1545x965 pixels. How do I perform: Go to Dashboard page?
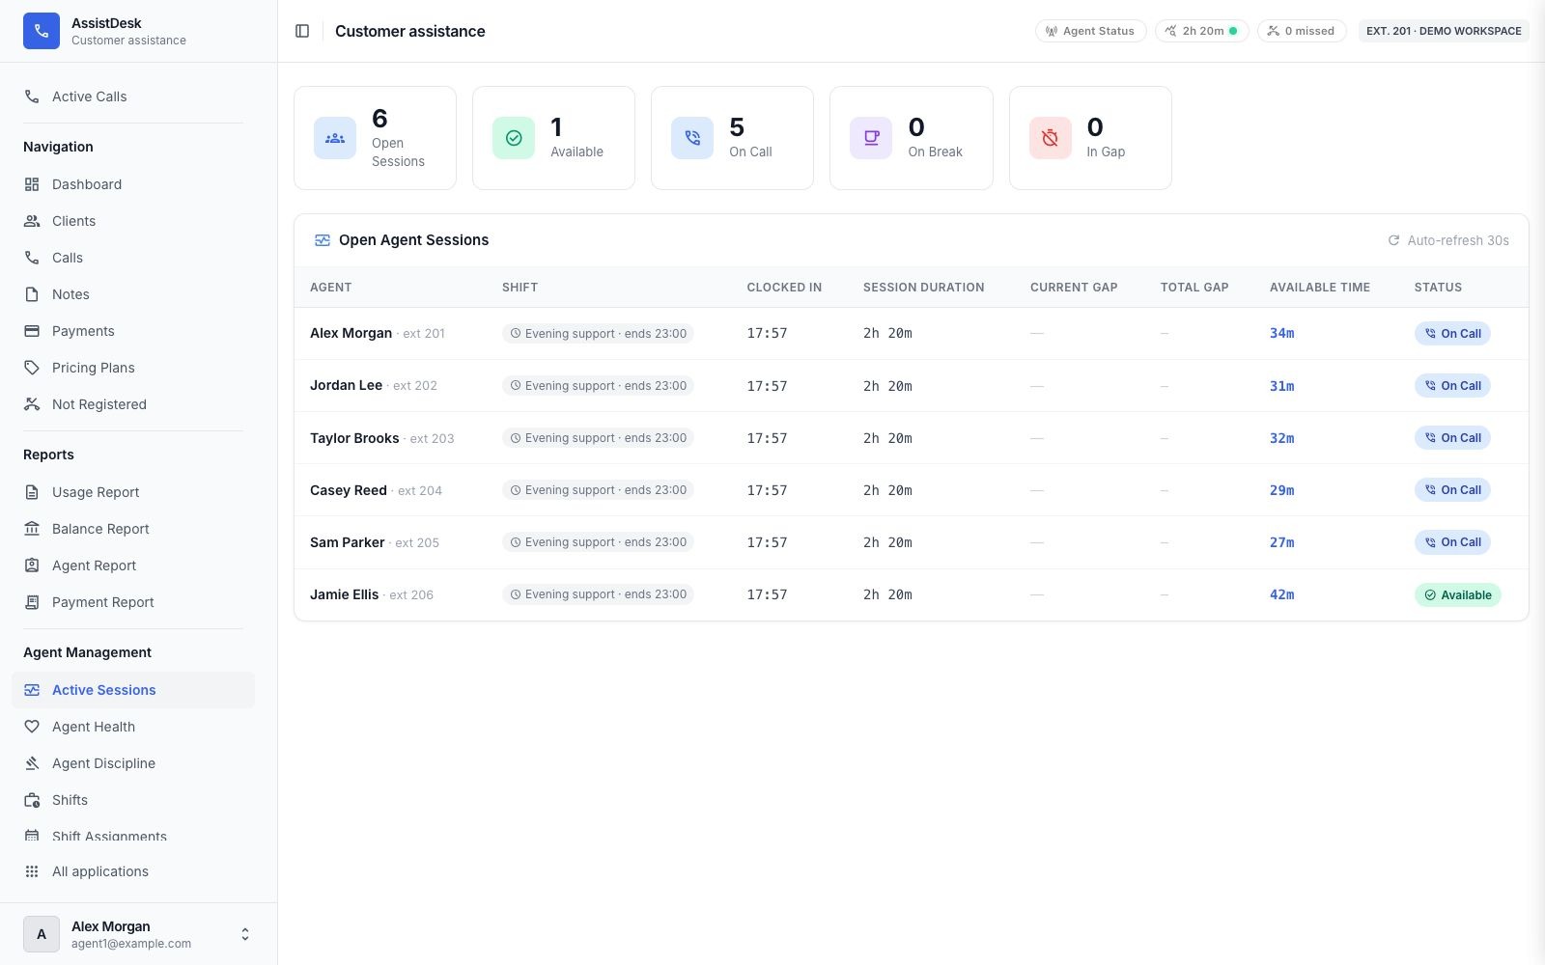point(133,184)
